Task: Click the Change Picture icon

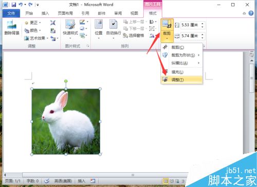Action: [53, 31]
